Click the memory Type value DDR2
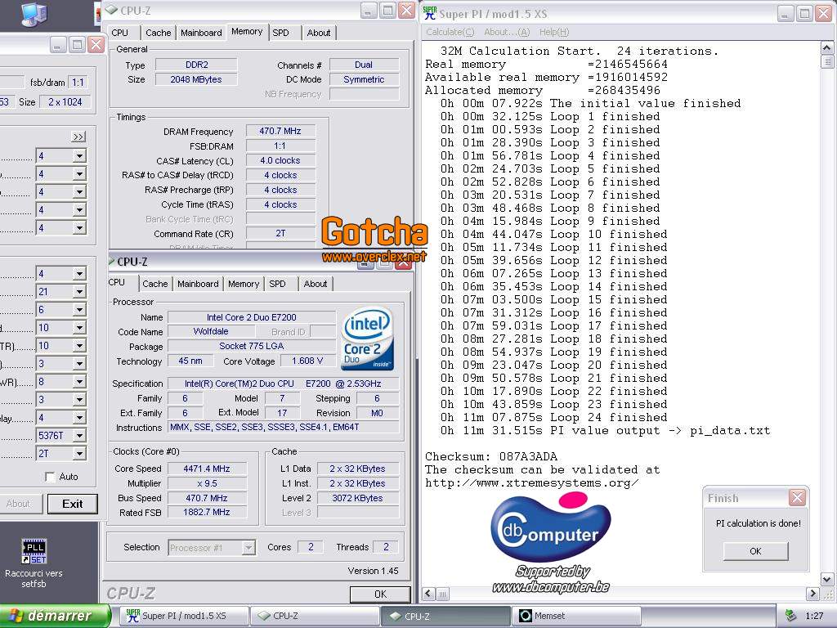This screenshot has height=628, width=837. tap(196, 65)
